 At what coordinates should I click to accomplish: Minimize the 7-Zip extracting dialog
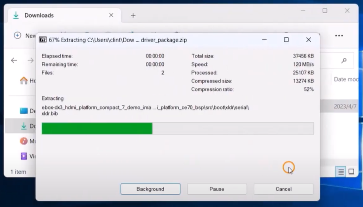pos(264,39)
